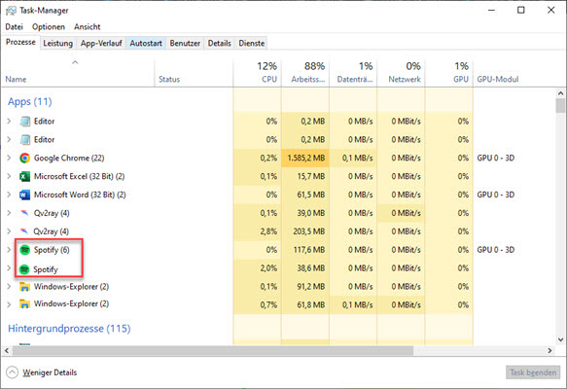
Task: Maximize the Task-Manager window
Action: [x=520, y=10]
